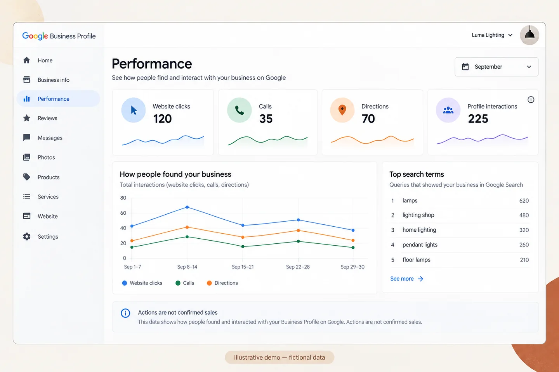The height and width of the screenshot is (372, 559).
Task: Click the Calls value 35
Action: click(x=266, y=119)
